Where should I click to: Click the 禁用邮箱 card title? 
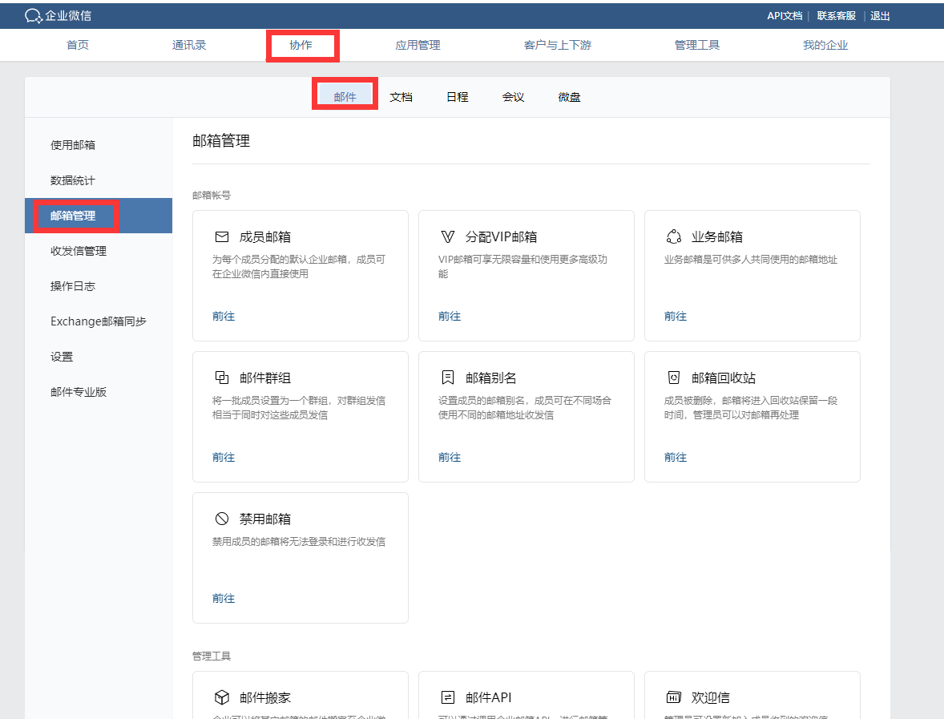point(265,519)
